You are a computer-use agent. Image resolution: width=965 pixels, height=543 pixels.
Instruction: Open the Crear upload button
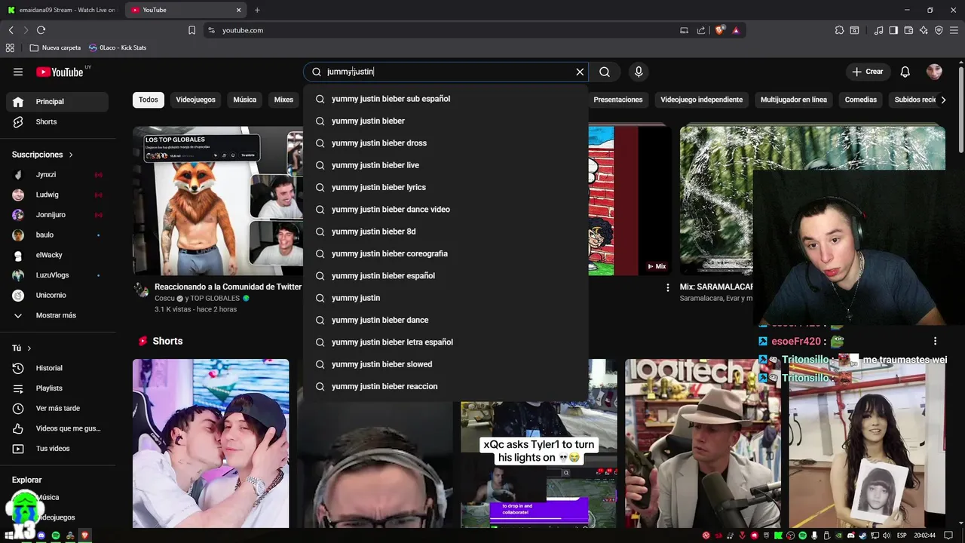click(867, 72)
